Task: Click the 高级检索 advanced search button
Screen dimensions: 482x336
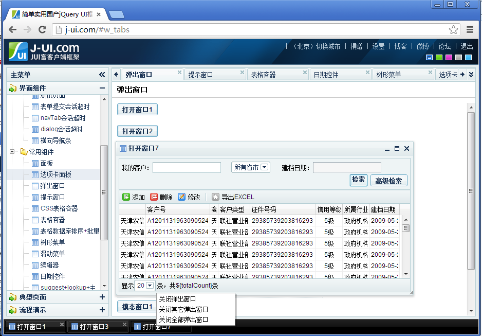Action: tap(388, 181)
